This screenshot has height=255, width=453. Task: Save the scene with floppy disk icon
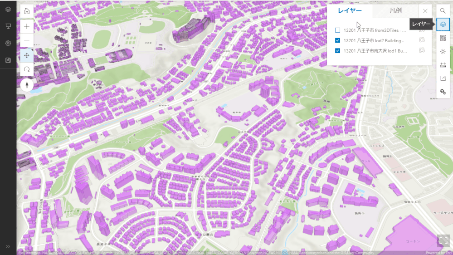tap(8, 60)
